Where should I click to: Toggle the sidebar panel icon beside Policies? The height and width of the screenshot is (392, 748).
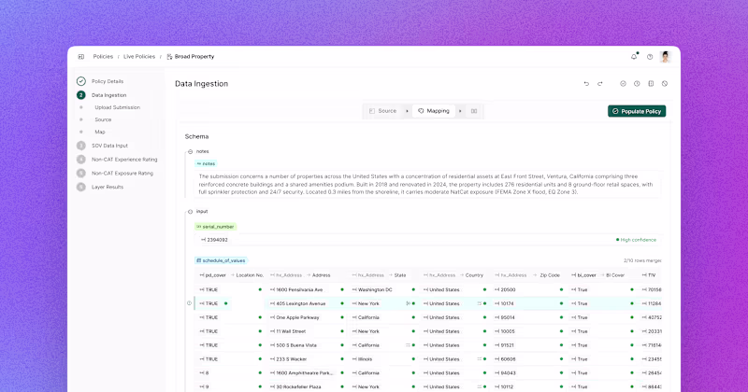tap(81, 57)
